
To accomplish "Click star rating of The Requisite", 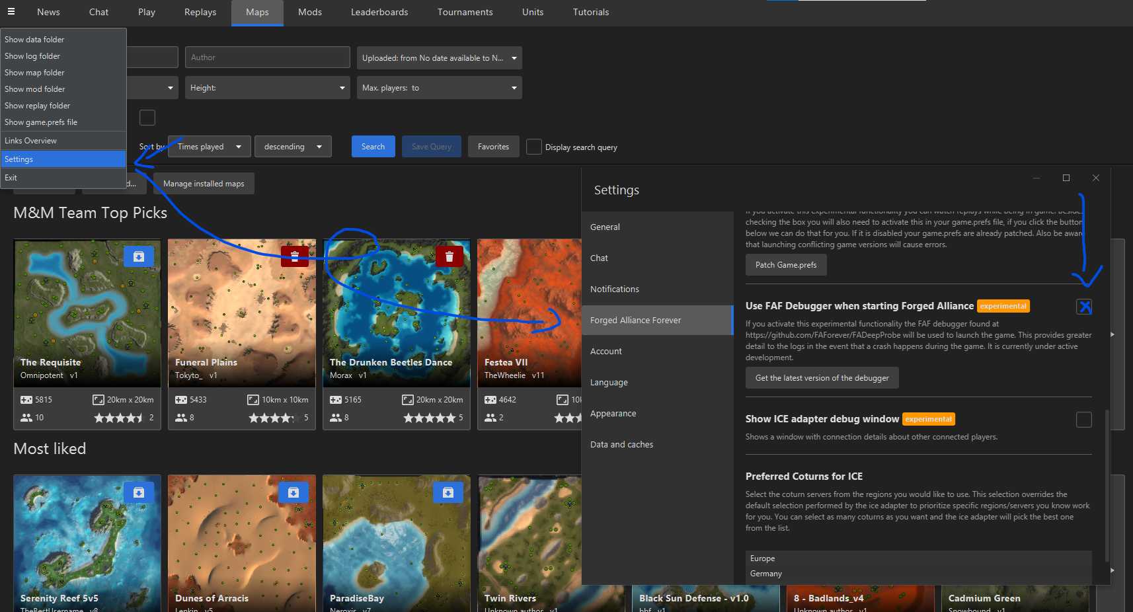I will 119,418.
